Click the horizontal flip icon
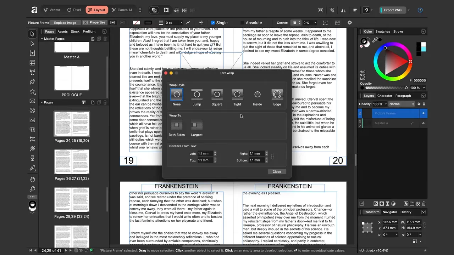The height and width of the screenshot is (255, 454). point(343,10)
